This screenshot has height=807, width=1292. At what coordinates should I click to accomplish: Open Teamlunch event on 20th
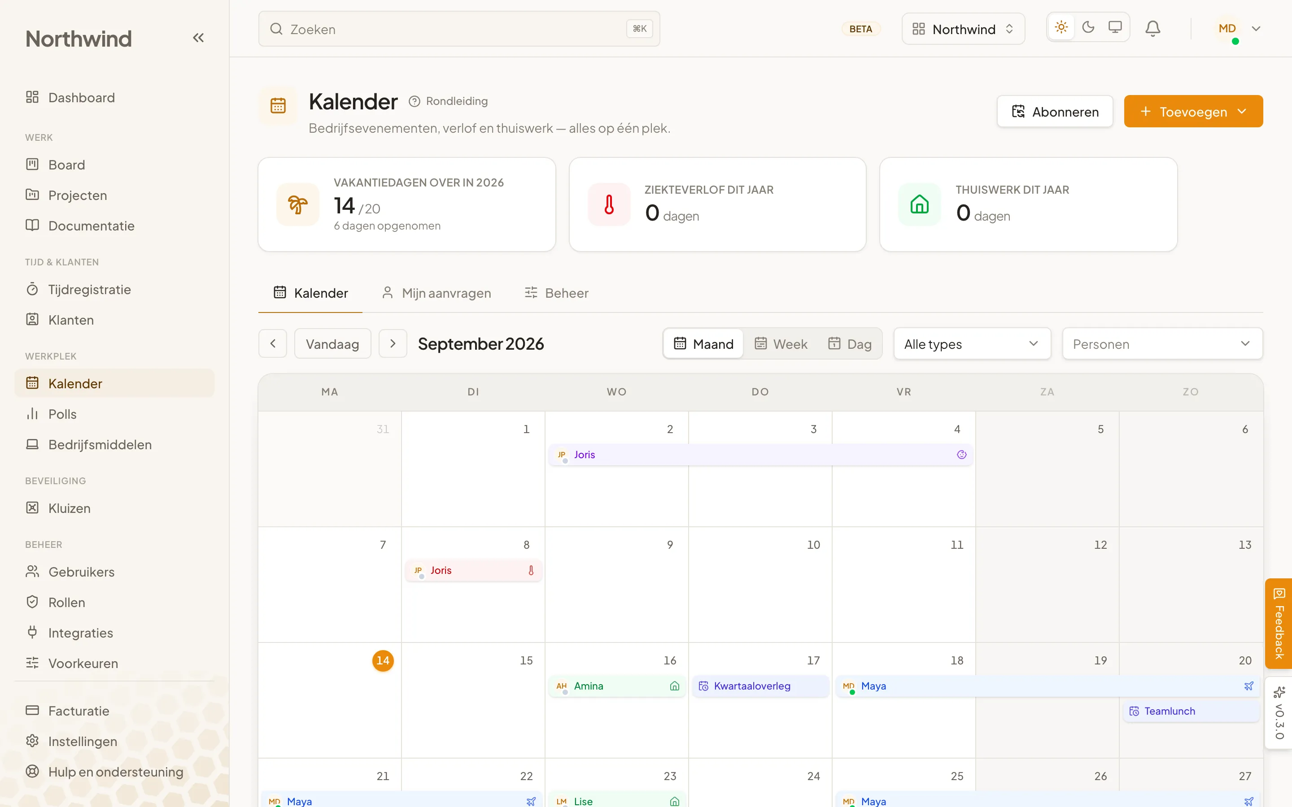point(1191,711)
